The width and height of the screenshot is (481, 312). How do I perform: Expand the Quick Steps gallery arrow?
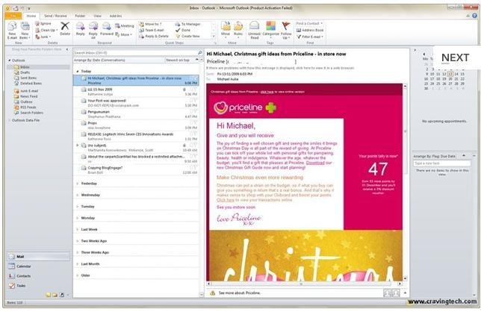pyautogui.click(x=214, y=36)
